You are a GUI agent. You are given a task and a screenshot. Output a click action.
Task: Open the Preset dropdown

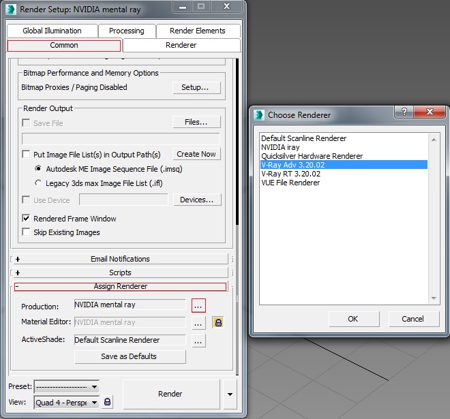tap(67, 387)
